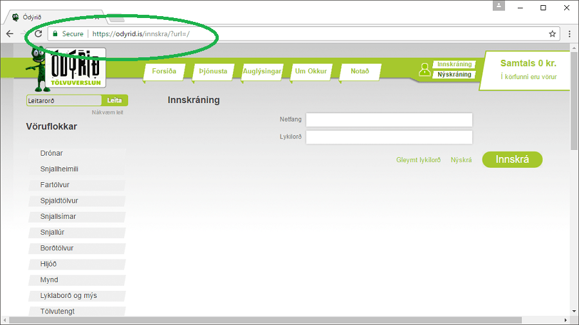Image resolution: width=579 pixels, height=325 pixels.
Task: Click the green Secure padlock icon
Action: [x=55, y=34]
